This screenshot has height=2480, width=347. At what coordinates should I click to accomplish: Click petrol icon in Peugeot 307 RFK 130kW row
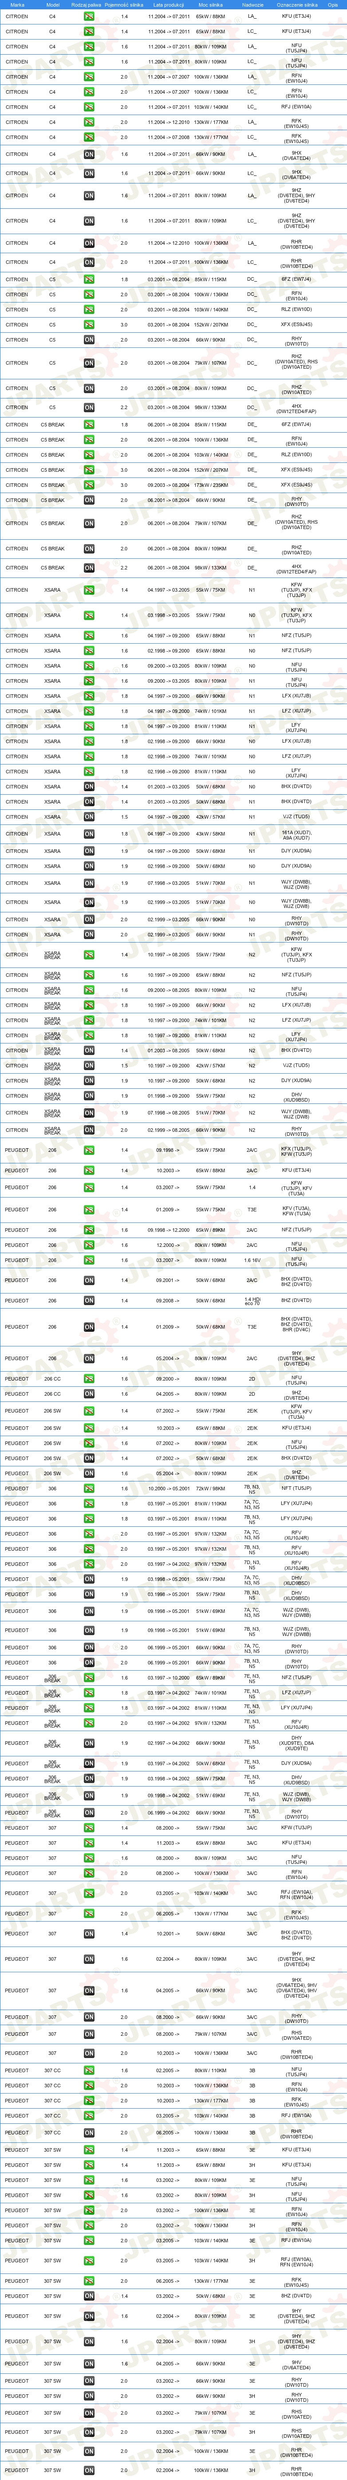click(x=88, y=1914)
